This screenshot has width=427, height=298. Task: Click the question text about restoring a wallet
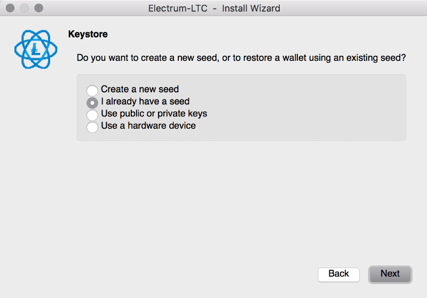(241, 58)
